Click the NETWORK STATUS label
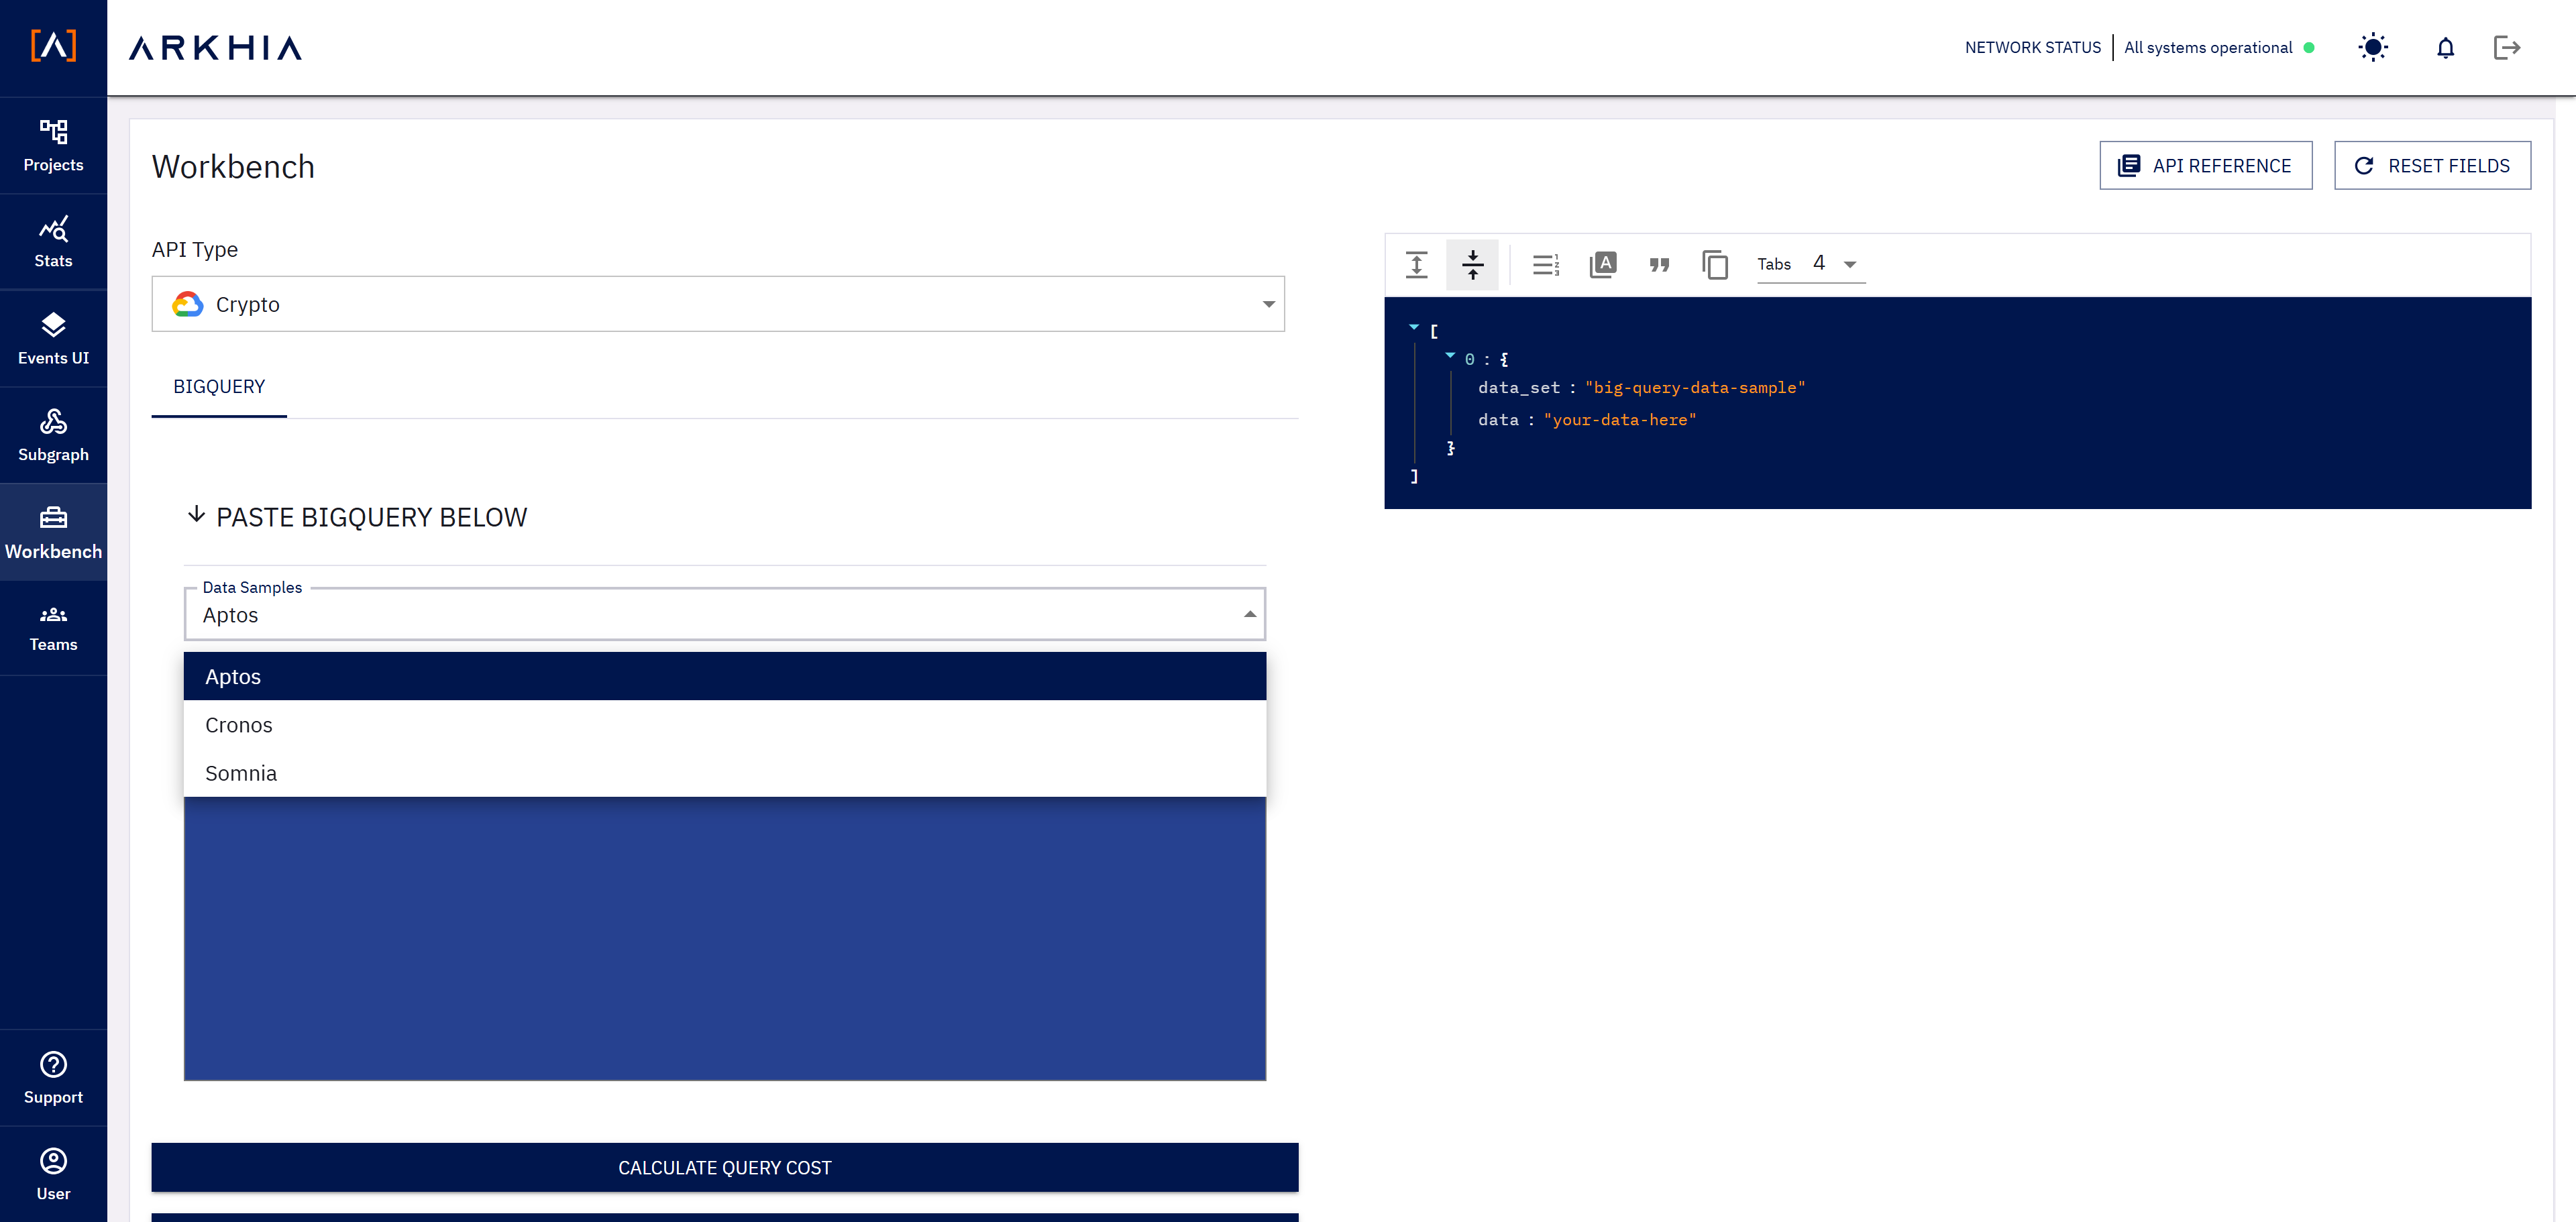The height and width of the screenshot is (1222, 2576). 2032,47
